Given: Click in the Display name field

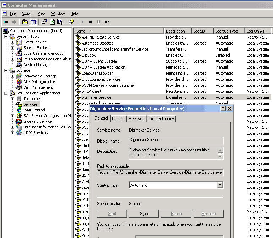Looking at the screenshot, I should pyautogui.click(x=176, y=141).
